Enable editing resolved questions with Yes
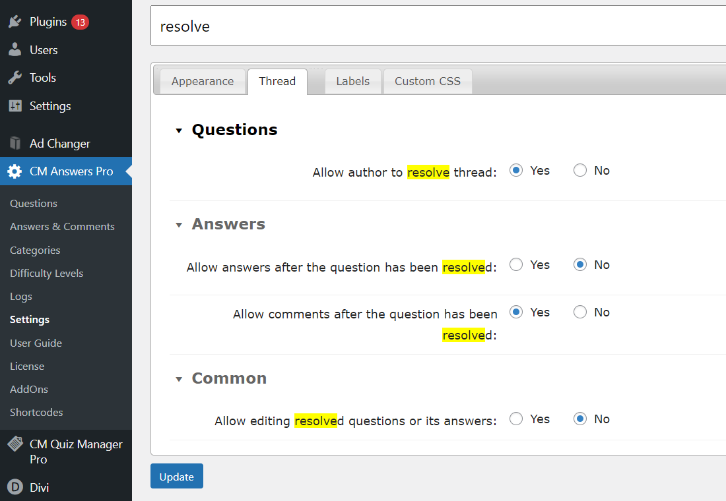The image size is (726, 501). coord(516,419)
